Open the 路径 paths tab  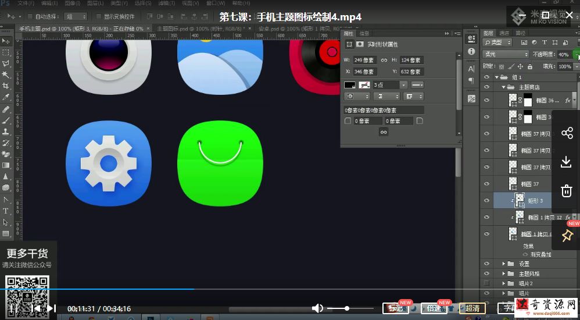[x=521, y=33]
